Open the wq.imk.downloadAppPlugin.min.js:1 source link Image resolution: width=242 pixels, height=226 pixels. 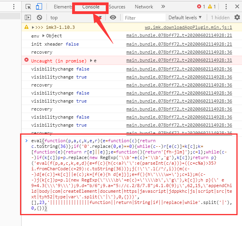(x=188, y=27)
